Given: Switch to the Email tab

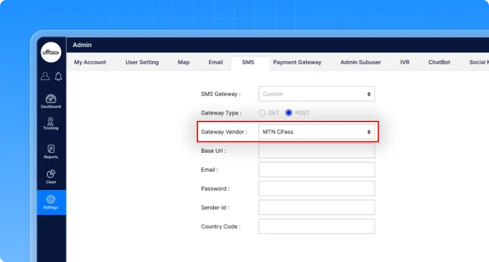Looking at the screenshot, I should 215,62.
